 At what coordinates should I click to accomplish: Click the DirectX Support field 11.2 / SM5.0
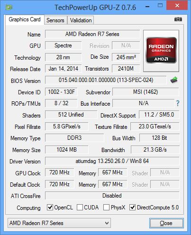tap(159, 115)
